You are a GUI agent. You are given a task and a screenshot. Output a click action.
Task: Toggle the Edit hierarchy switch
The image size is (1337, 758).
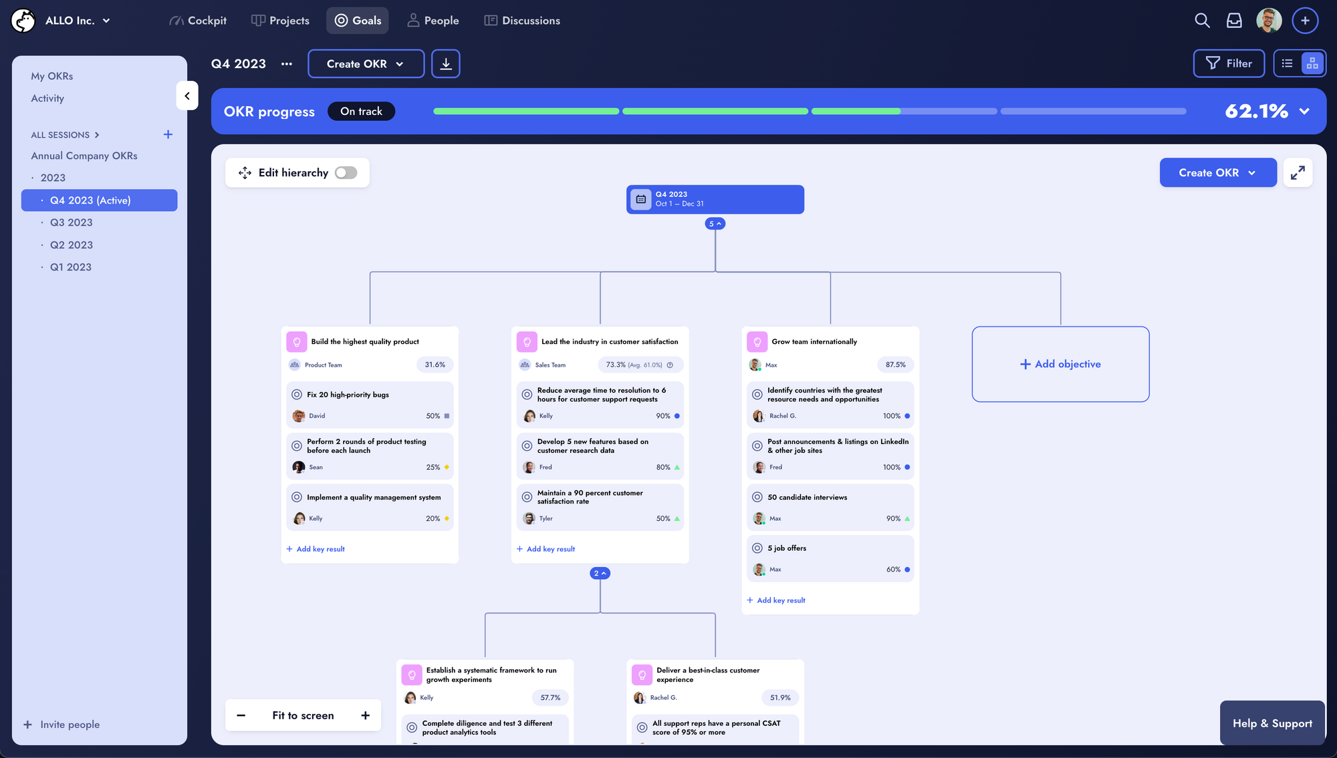[x=346, y=173]
